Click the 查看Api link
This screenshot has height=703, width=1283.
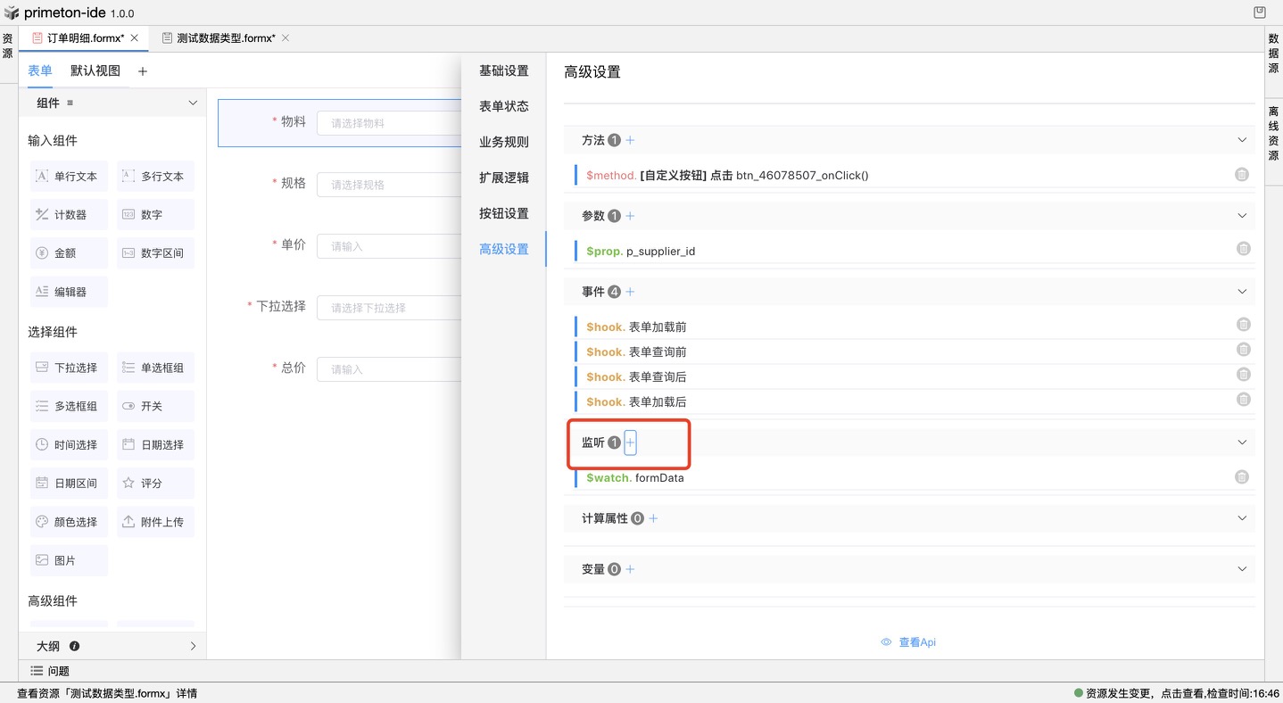click(908, 642)
